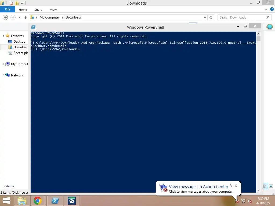
Task: Open the View ribbon tab
Action: 53,10
